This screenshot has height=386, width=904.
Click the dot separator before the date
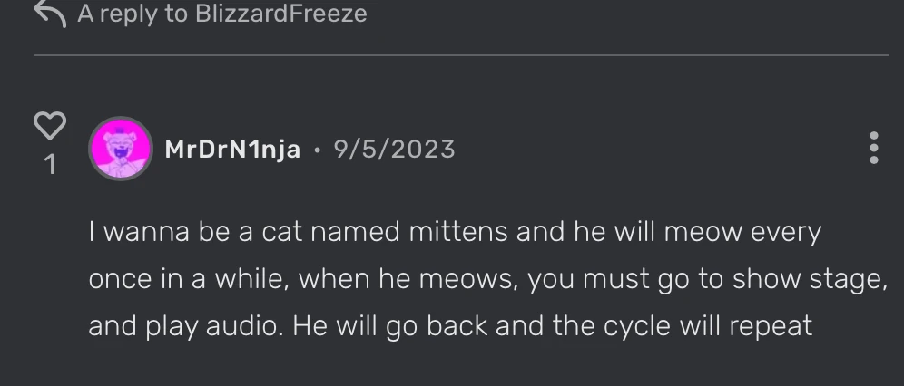[x=317, y=150]
